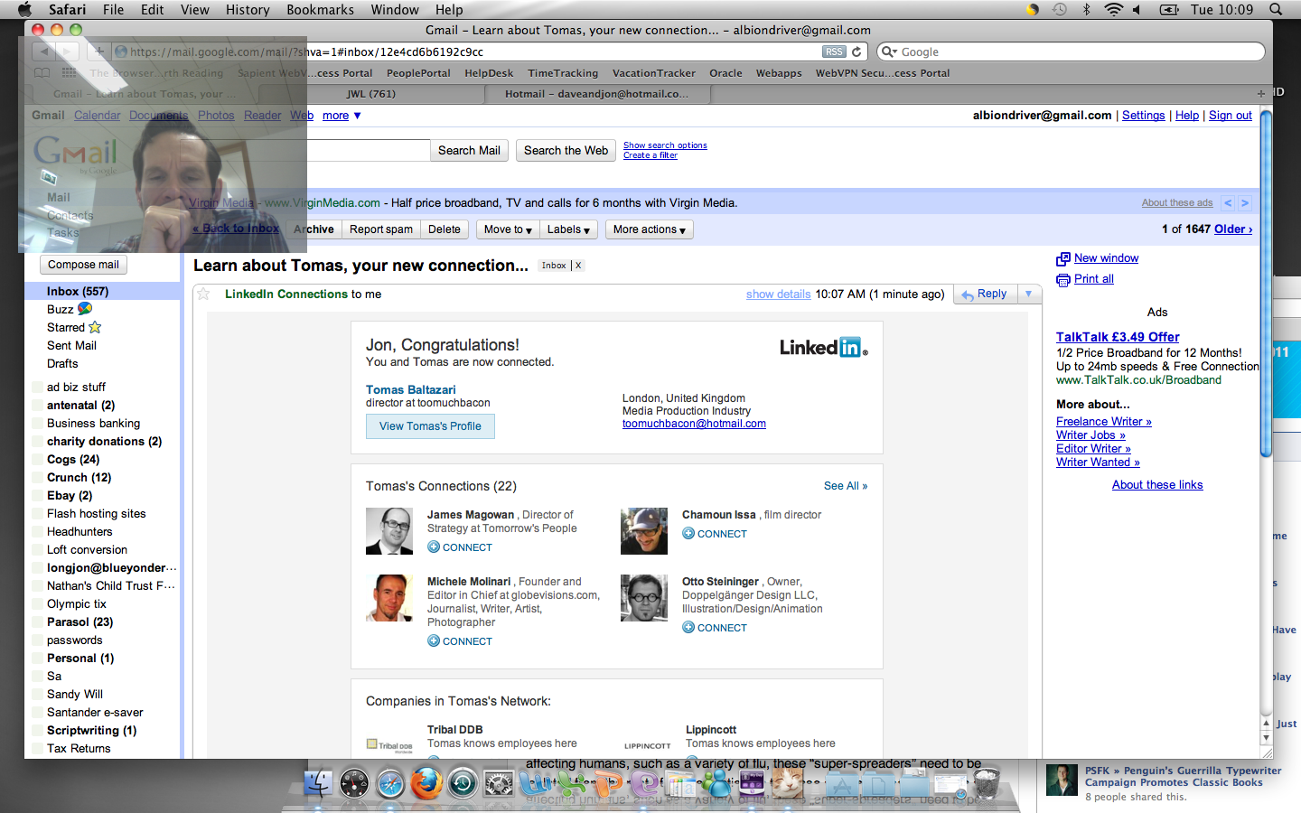Click the Compose mail button
Viewport: 1301px width, 813px height.
83,265
